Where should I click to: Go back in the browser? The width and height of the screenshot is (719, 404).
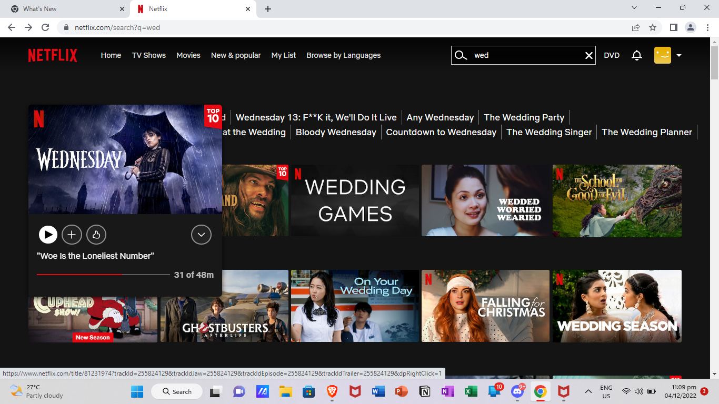12,27
